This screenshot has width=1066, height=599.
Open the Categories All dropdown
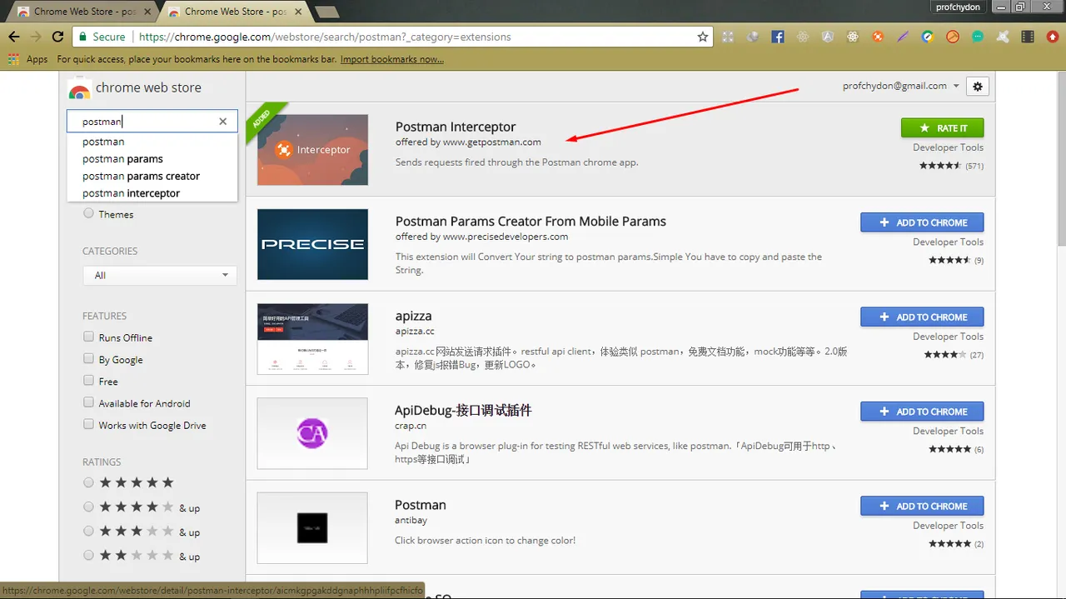(x=160, y=275)
